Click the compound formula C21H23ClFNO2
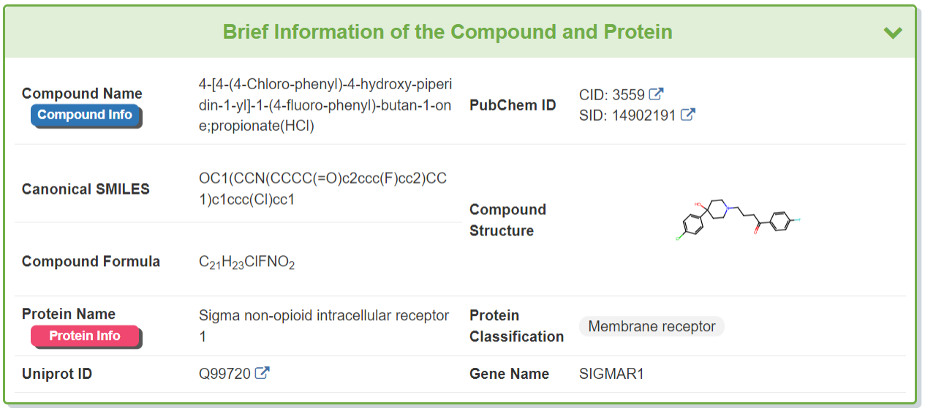Viewport: 925px width, 411px height. coord(246,263)
